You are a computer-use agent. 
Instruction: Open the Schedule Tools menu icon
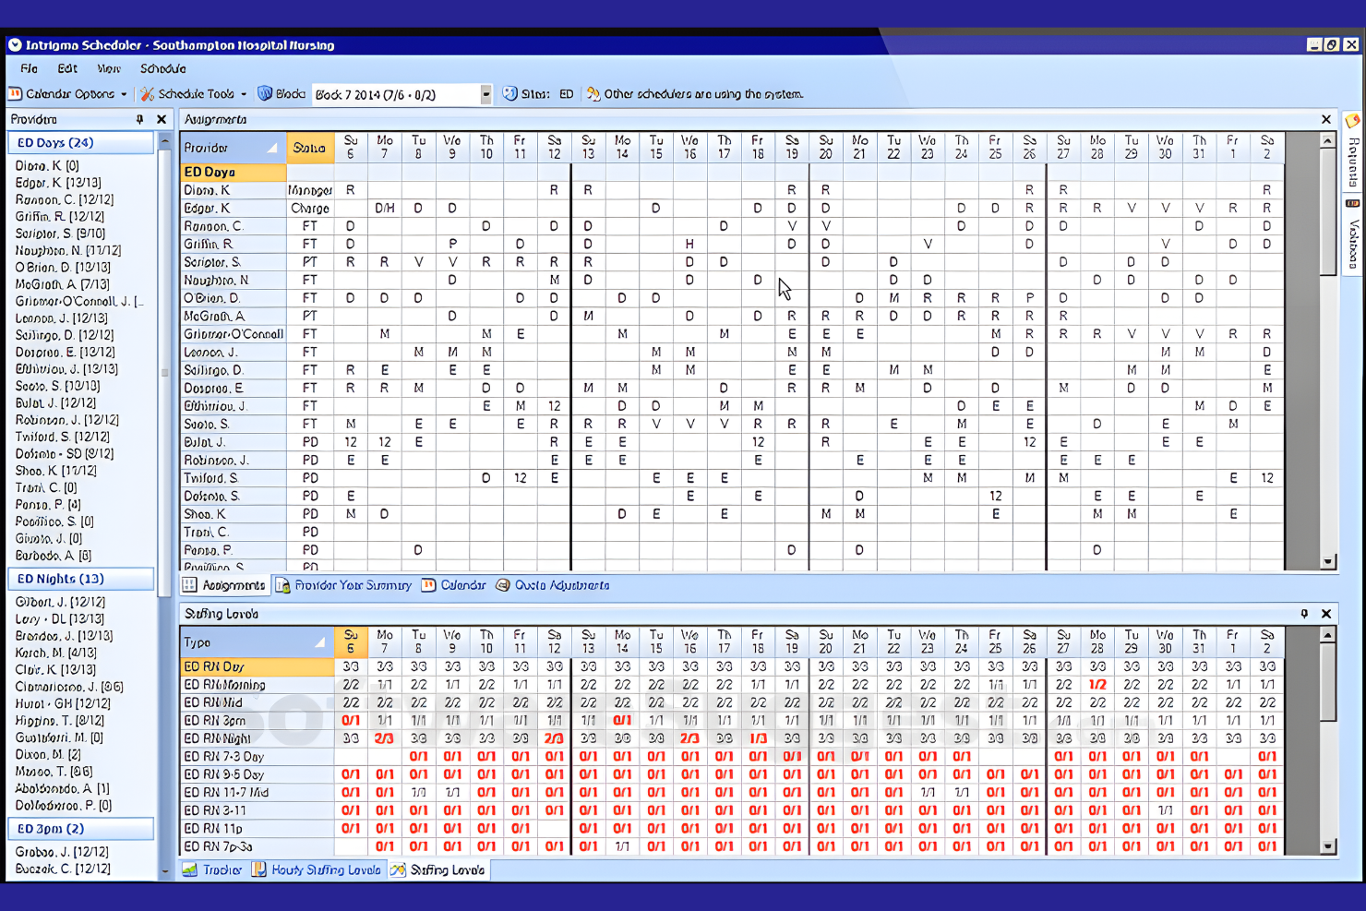point(145,93)
